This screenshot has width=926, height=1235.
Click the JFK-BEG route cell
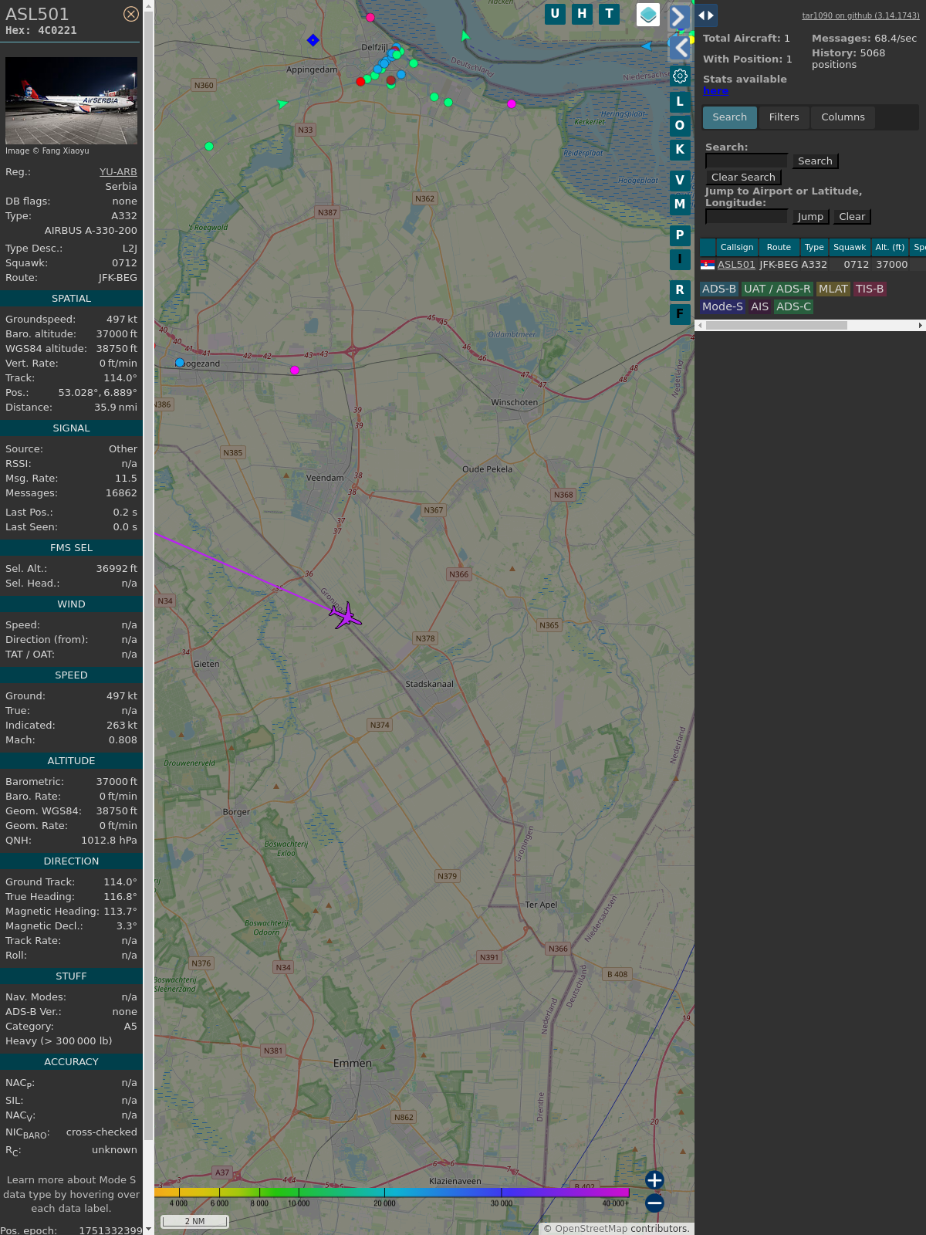coord(779,265)
